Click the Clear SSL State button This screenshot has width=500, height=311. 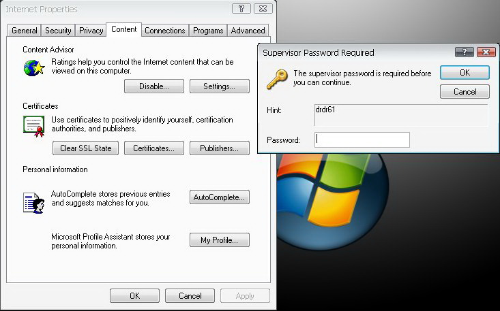coord(85,148)
